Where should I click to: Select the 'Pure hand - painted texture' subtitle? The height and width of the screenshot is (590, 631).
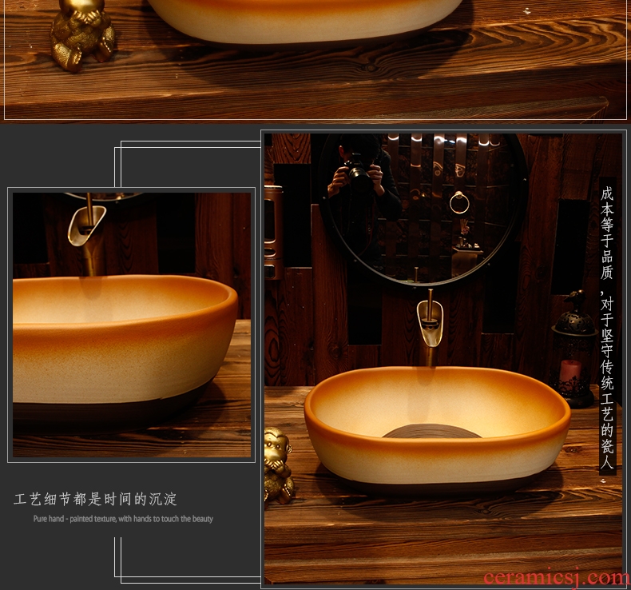123,519
